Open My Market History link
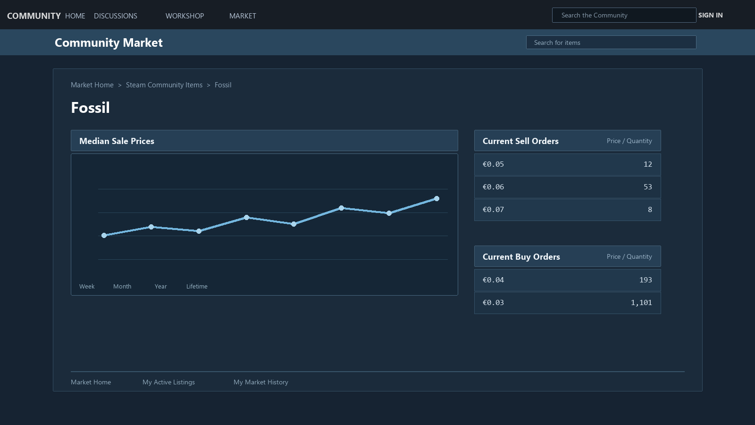This screenshot has width=755, height=425. (260, 382)
